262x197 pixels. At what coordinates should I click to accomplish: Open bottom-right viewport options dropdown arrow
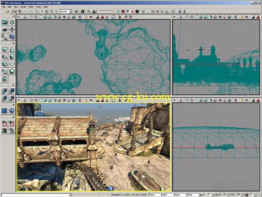click(174, 100)
